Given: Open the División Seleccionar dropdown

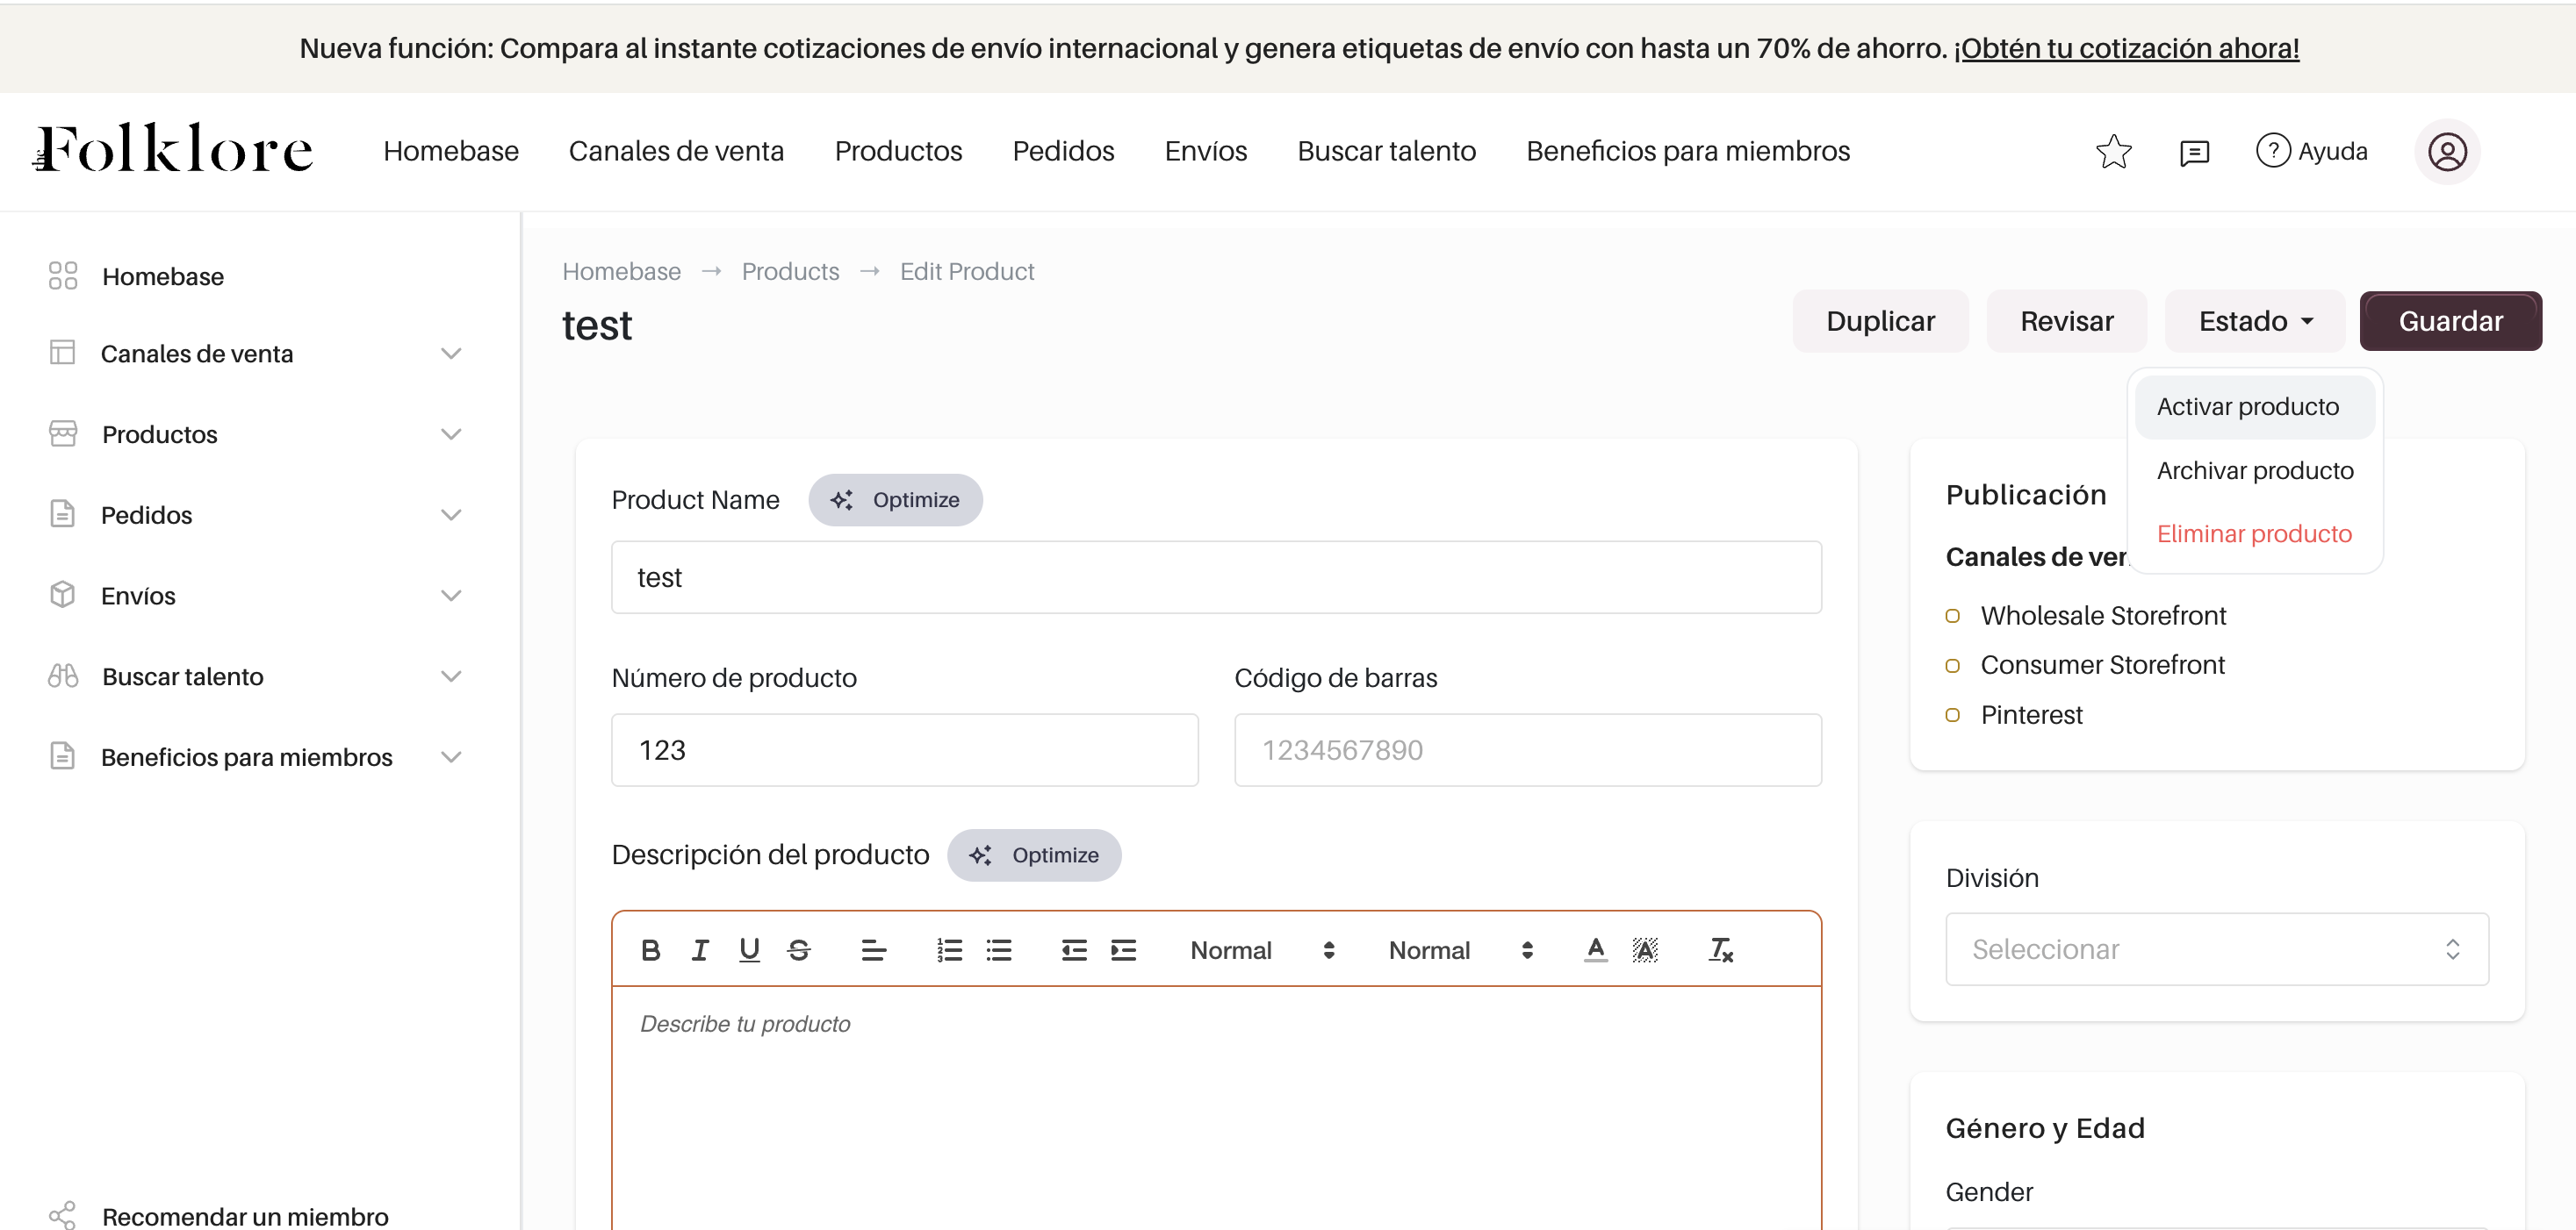Looking at the screenshot, I should tap(2216, 948).
